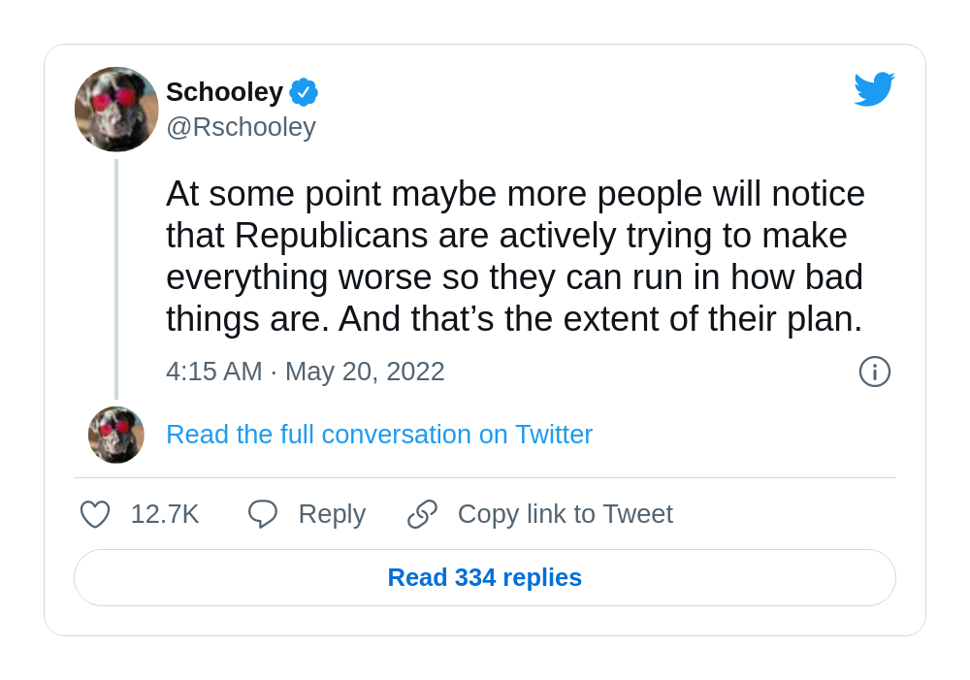This screenshot has height=680, width=970.
Task: Click the tweet's first line about more people
Action: point(515,194)
